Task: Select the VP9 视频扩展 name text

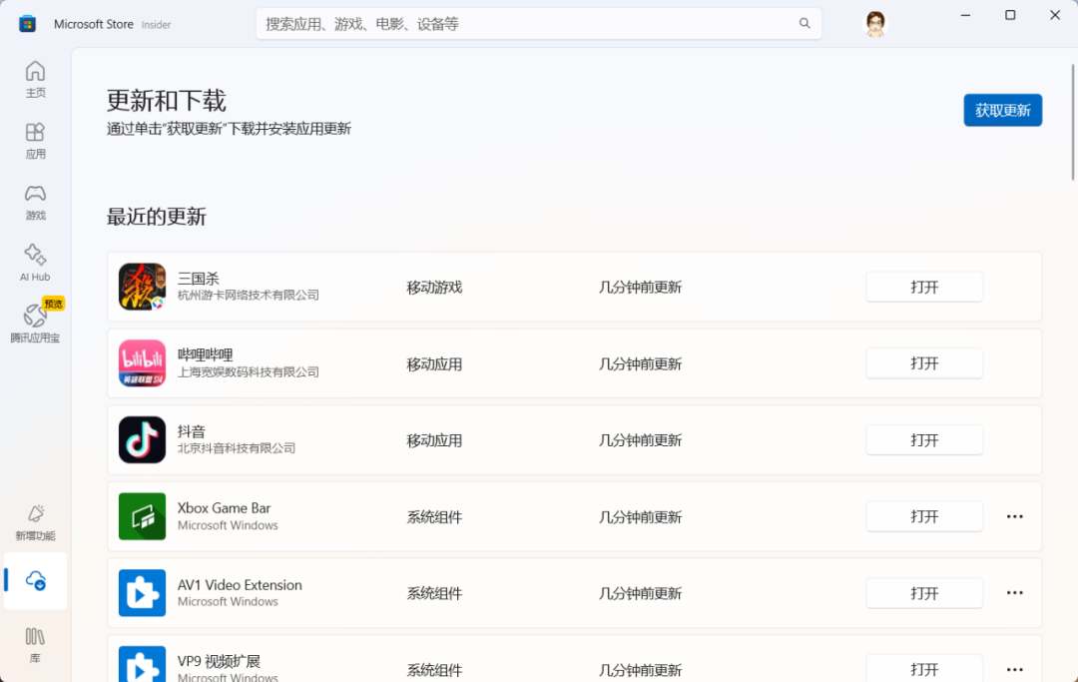Action: pos(219,661)
